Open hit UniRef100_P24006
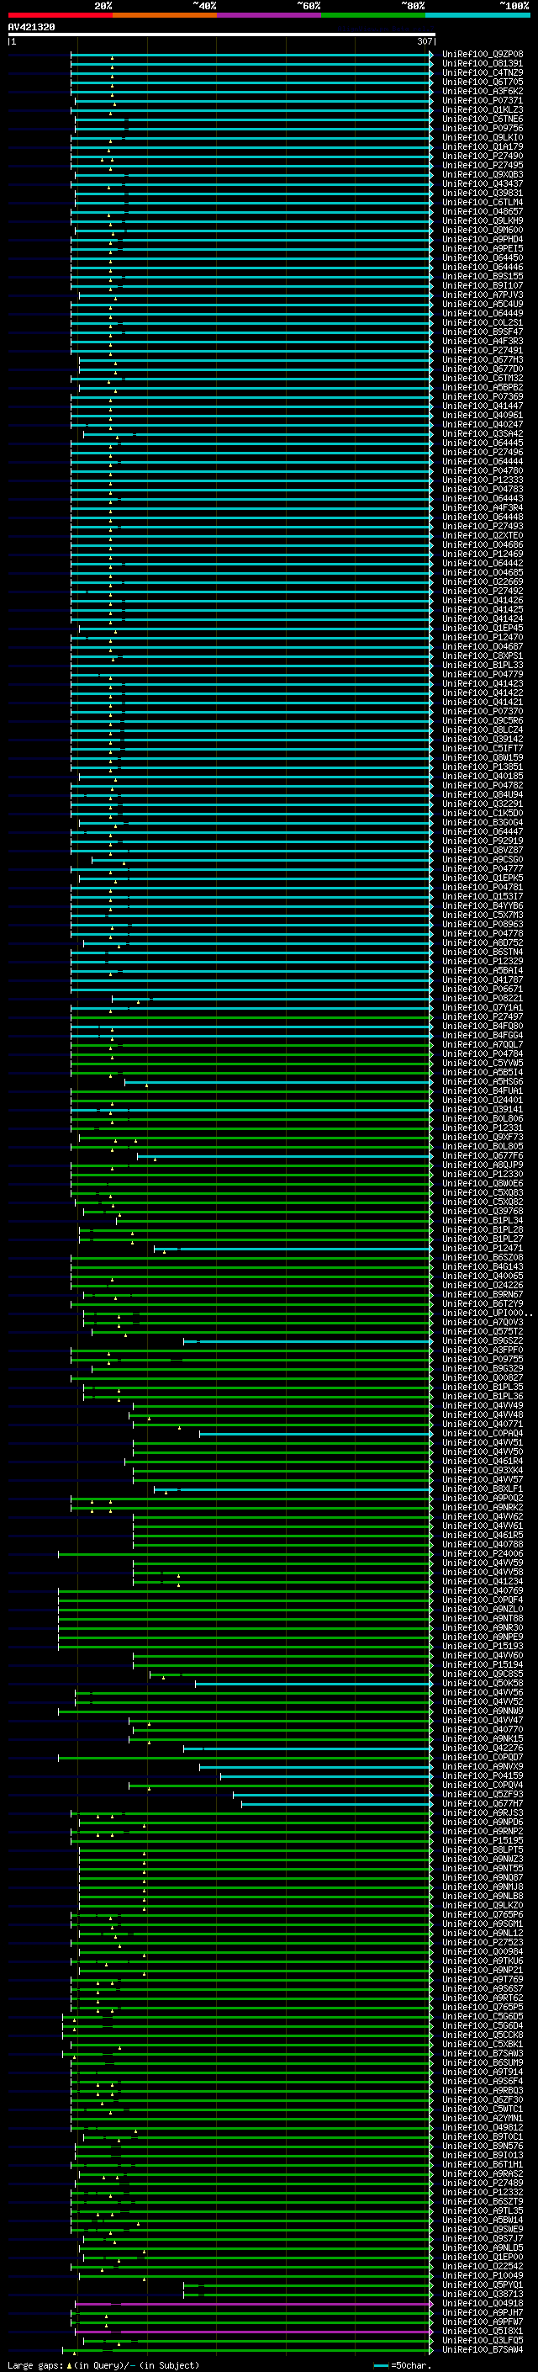Image resolution: width=538 pixels, height=2372 pixels. click(x=482, y=1553)
